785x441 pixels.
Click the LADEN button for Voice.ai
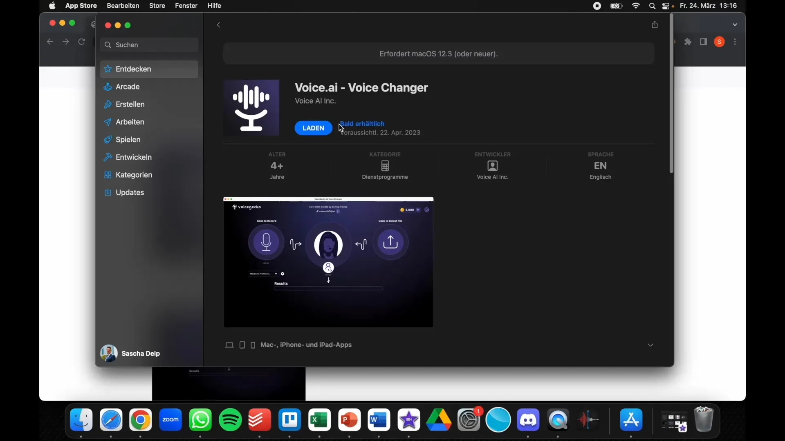tap(314, 128)
